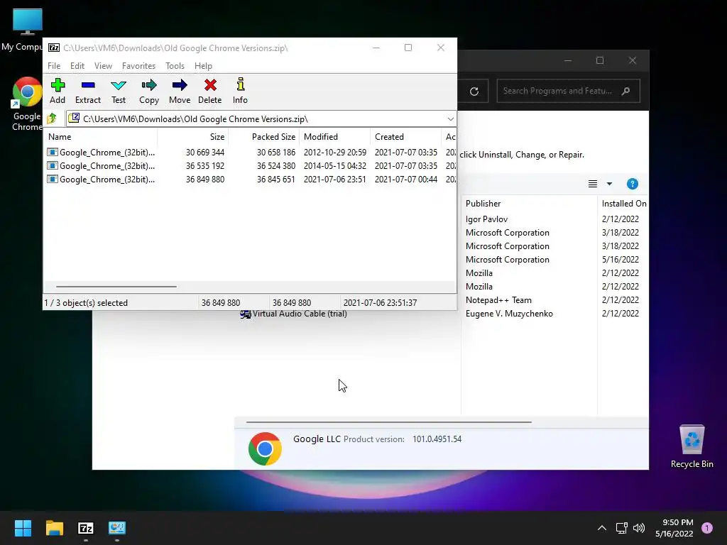Select the Igor Pavlov publisher row
727x545 pixels.
486,219
